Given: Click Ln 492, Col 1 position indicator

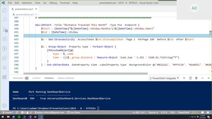Looking at the screenshot, I should coord(139,112).
